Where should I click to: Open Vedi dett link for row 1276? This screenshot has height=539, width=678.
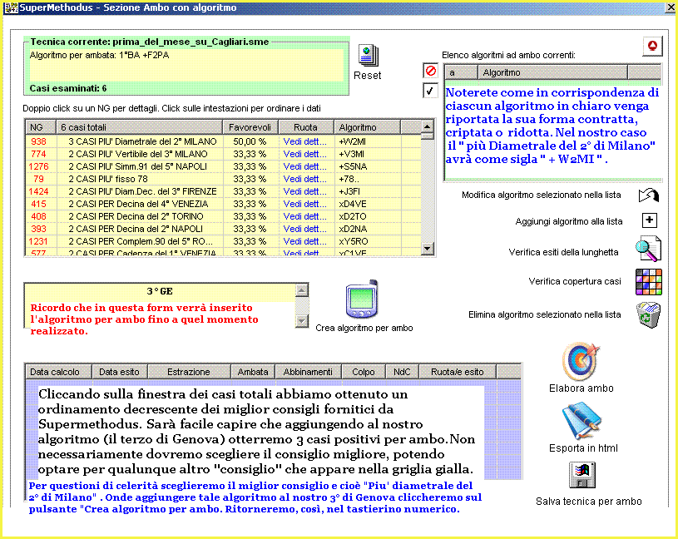point(304,166)
